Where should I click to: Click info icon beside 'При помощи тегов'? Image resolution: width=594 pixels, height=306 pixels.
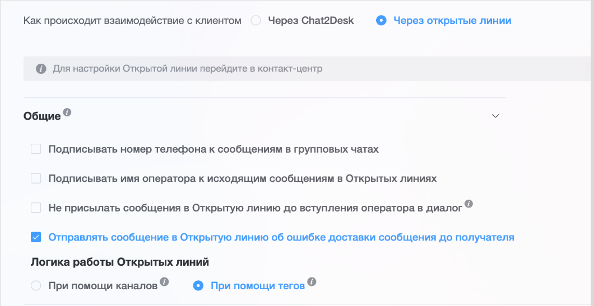tap(312, 282)
